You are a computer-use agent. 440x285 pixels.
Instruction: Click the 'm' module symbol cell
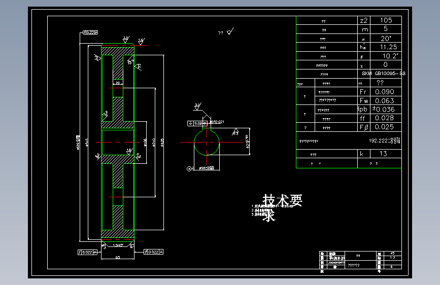[x=364, y=29]
